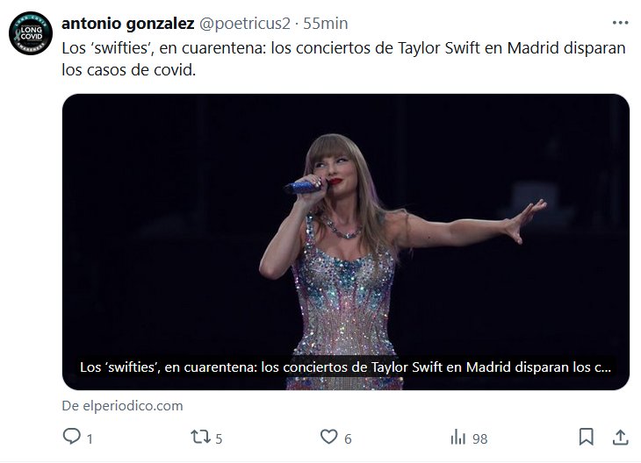
Task: Repost this tweet with the retweet icon
Action: [x=201, y=437]
